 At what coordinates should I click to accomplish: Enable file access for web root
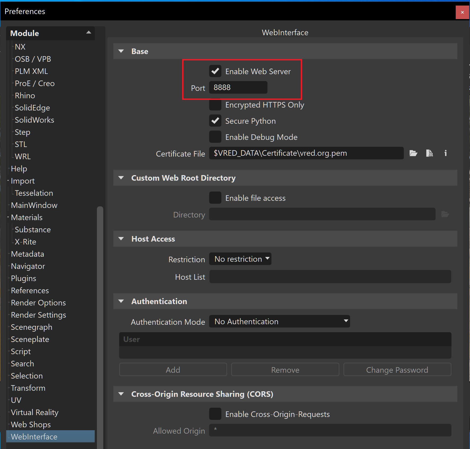(215, 198)
